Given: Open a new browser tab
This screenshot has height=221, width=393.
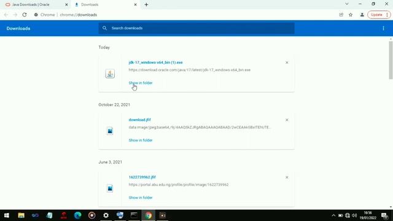Looking at the screenshot, I should (x=146, y=4).
